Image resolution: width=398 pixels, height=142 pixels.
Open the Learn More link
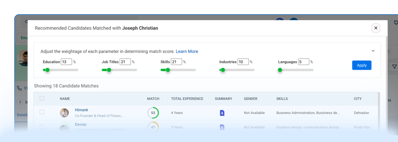[187, 51]
